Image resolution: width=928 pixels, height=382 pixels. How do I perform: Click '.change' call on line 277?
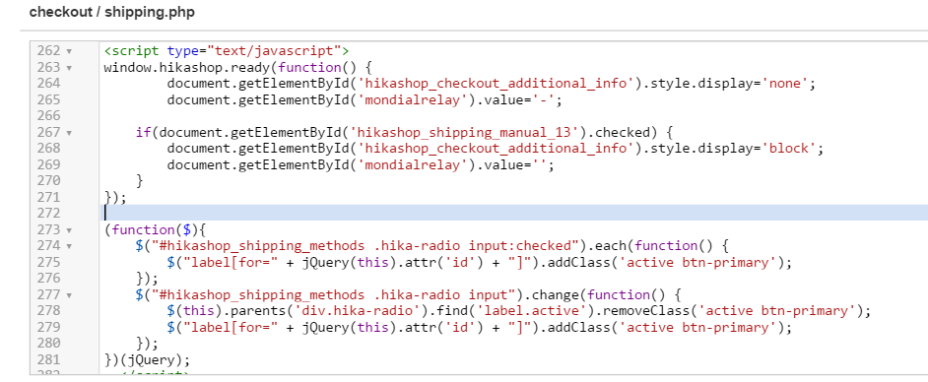[556, 294]
